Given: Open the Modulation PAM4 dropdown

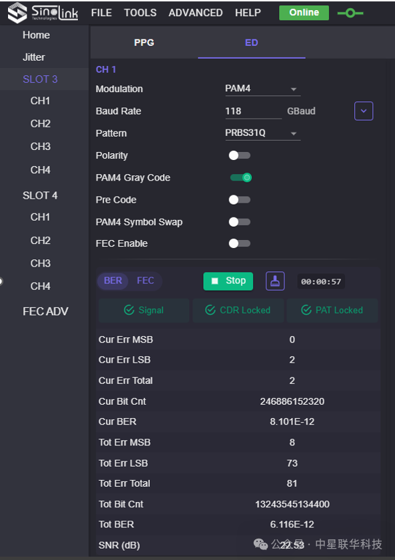Looking at the screenshot, I should (x=262, y=89).
